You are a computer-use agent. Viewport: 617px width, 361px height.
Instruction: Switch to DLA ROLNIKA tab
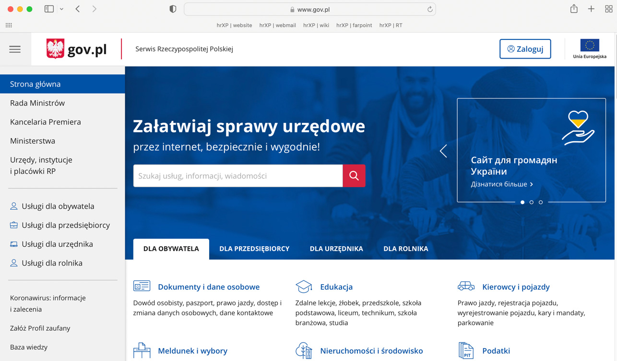[x=405, y=249]
